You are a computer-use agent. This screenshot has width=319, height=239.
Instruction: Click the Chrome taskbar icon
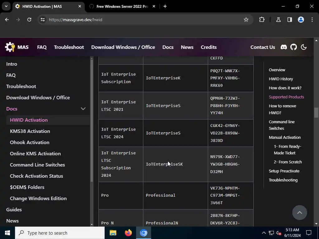click(143, 233)
